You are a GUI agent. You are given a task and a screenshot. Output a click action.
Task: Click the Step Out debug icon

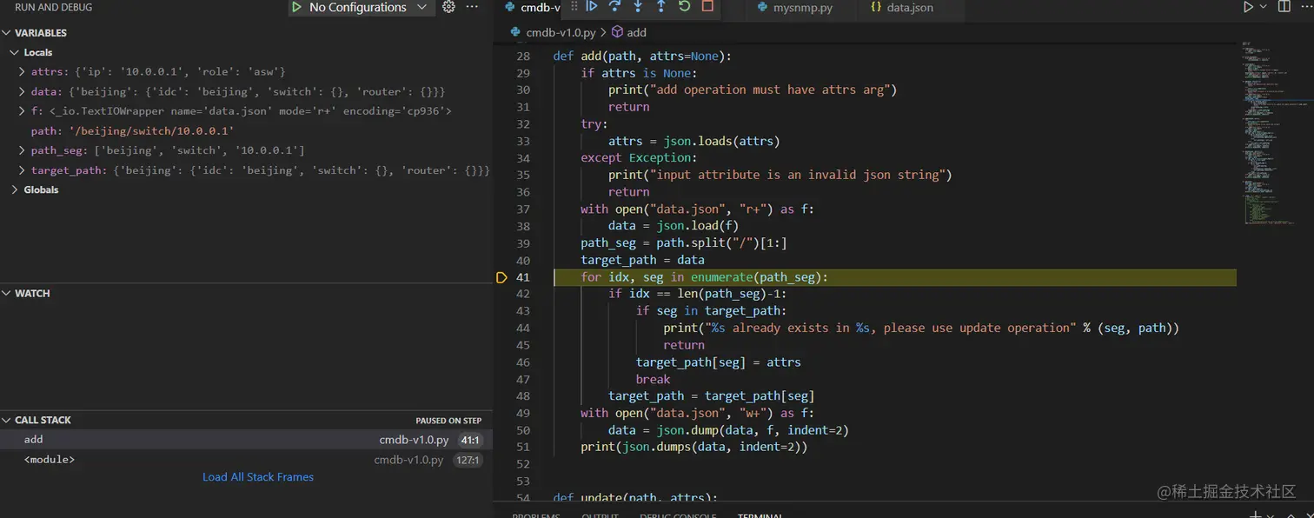coord(660,7)
